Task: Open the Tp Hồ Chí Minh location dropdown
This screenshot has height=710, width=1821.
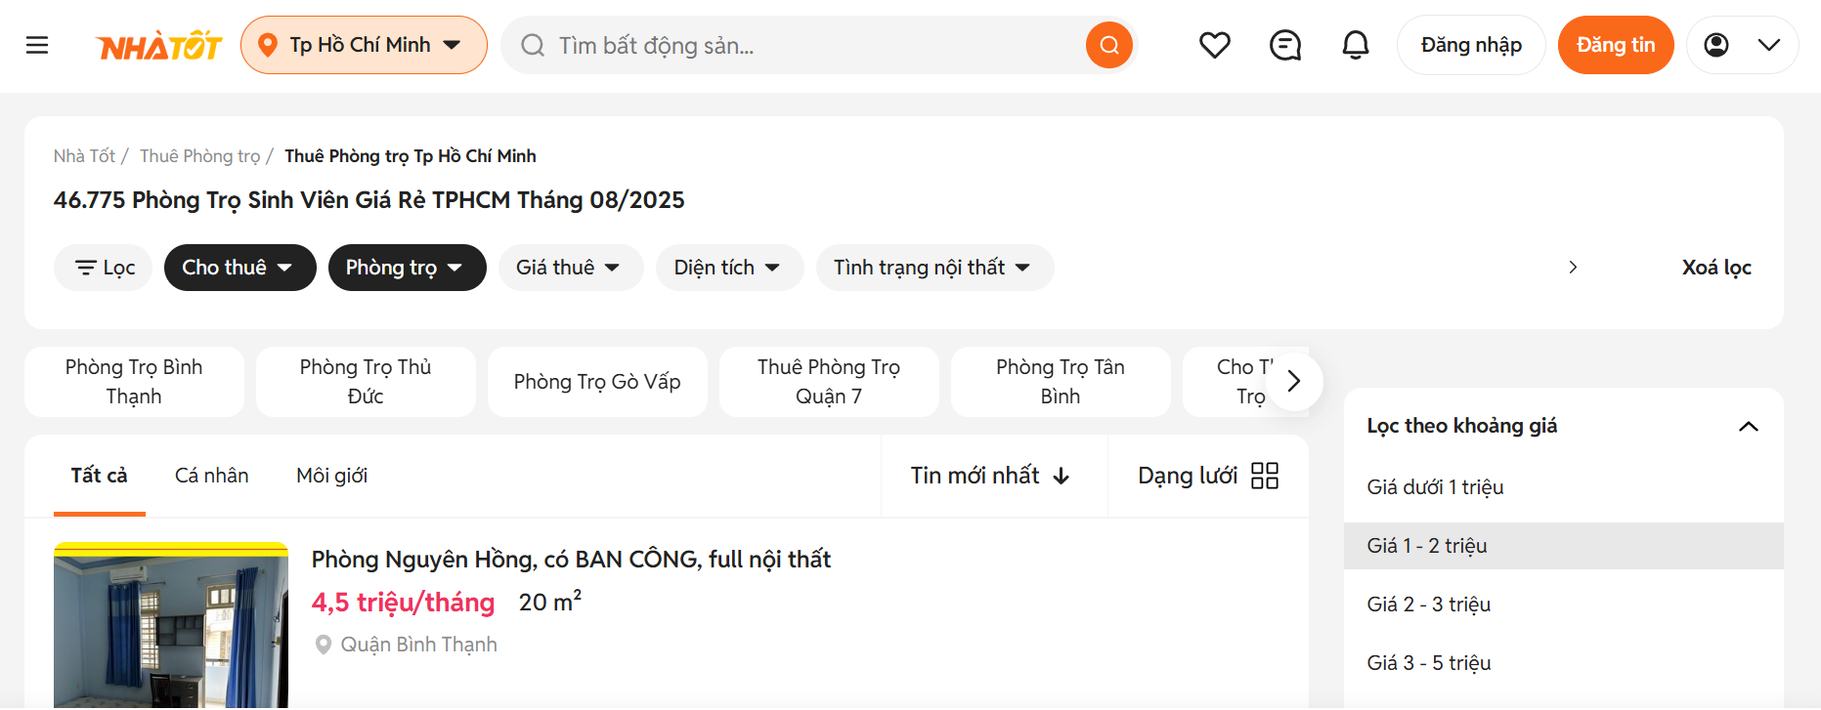Action: pyautogui.click(x=364, y=45)
